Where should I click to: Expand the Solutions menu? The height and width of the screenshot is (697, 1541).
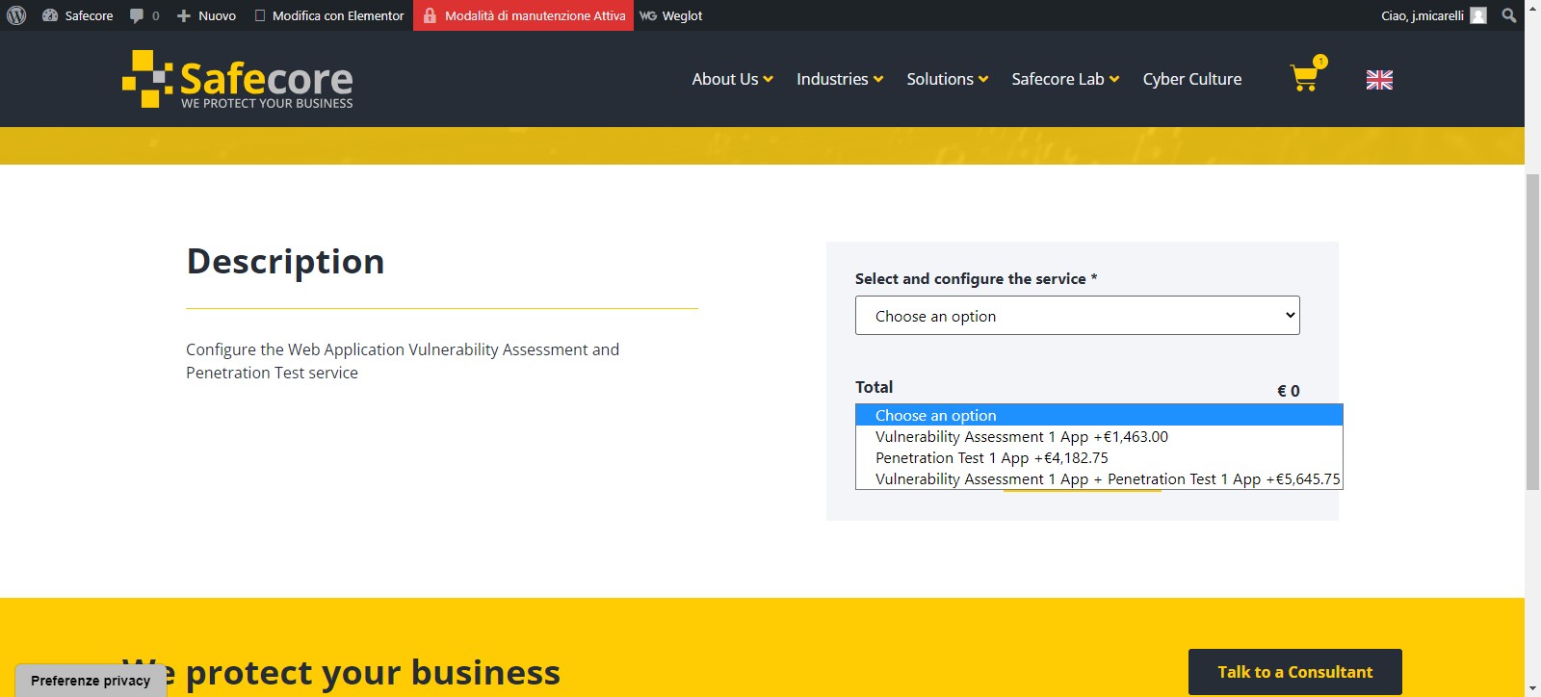click(948, 79)
